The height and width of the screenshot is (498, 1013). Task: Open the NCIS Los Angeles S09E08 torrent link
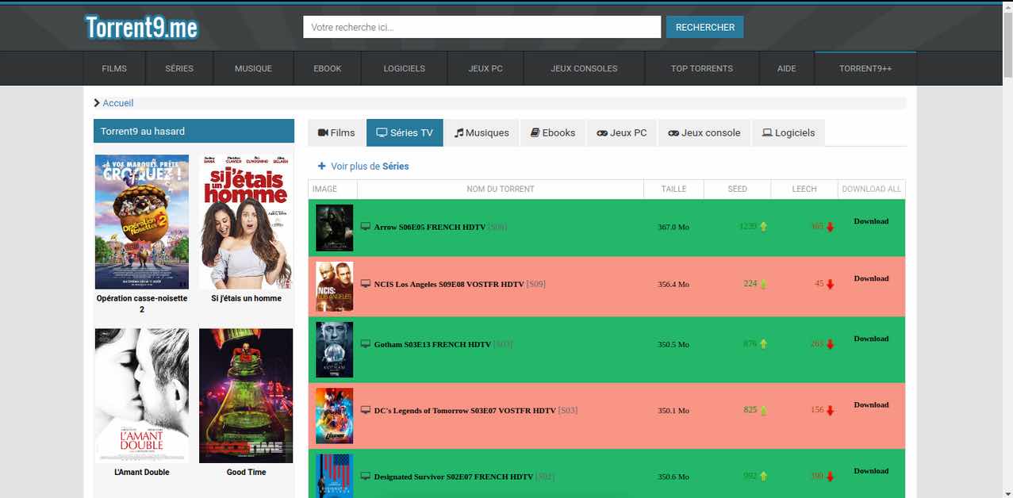pyautogui.click(x=448, y=284)
